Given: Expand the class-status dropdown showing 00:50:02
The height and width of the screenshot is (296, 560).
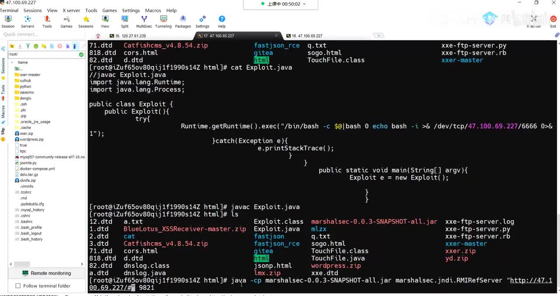Looking at the screenshot, I should [x=304, y=4].
